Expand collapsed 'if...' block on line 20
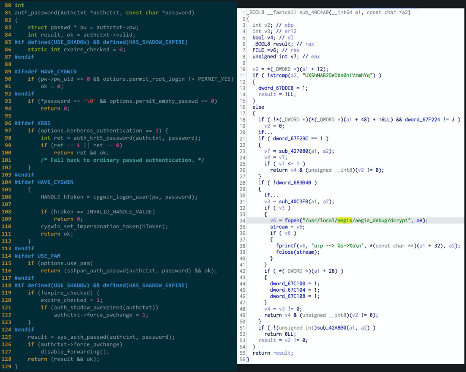The image size is (466, 372). (265, 132)
